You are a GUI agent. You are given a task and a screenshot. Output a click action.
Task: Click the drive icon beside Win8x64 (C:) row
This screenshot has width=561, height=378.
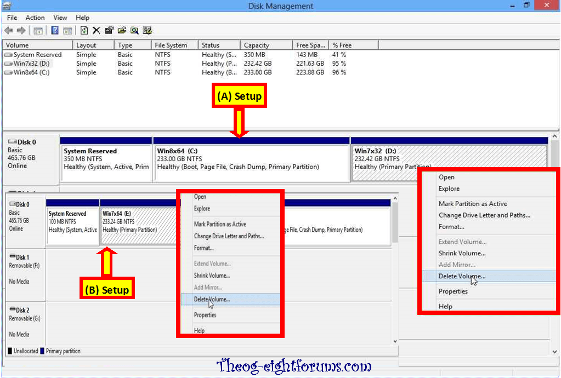8,72
